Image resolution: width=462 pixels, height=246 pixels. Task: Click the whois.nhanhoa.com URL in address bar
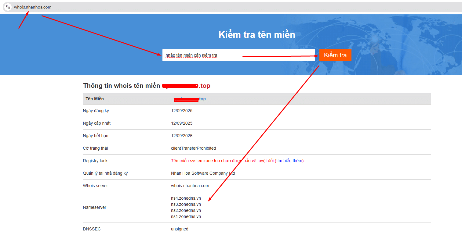(33, 7)
